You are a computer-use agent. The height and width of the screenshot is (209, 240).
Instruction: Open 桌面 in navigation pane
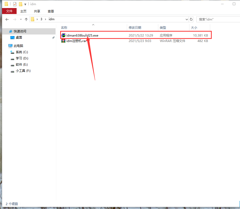coord(19,38)
